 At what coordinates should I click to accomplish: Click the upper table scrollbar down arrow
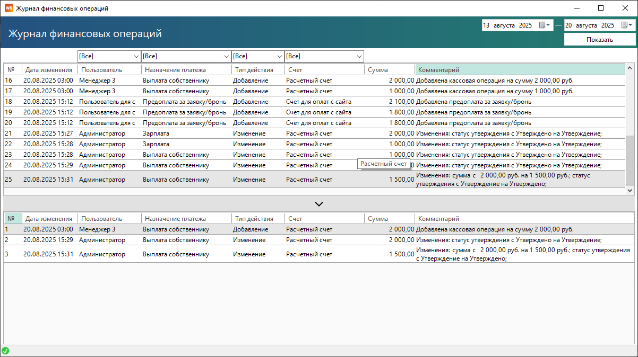(x=630, y=190)
